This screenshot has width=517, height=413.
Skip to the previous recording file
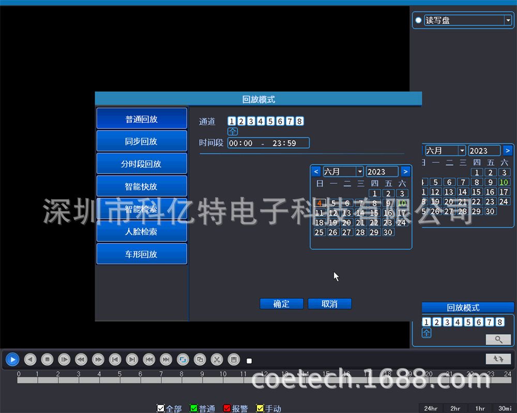(x=149, y=359)
